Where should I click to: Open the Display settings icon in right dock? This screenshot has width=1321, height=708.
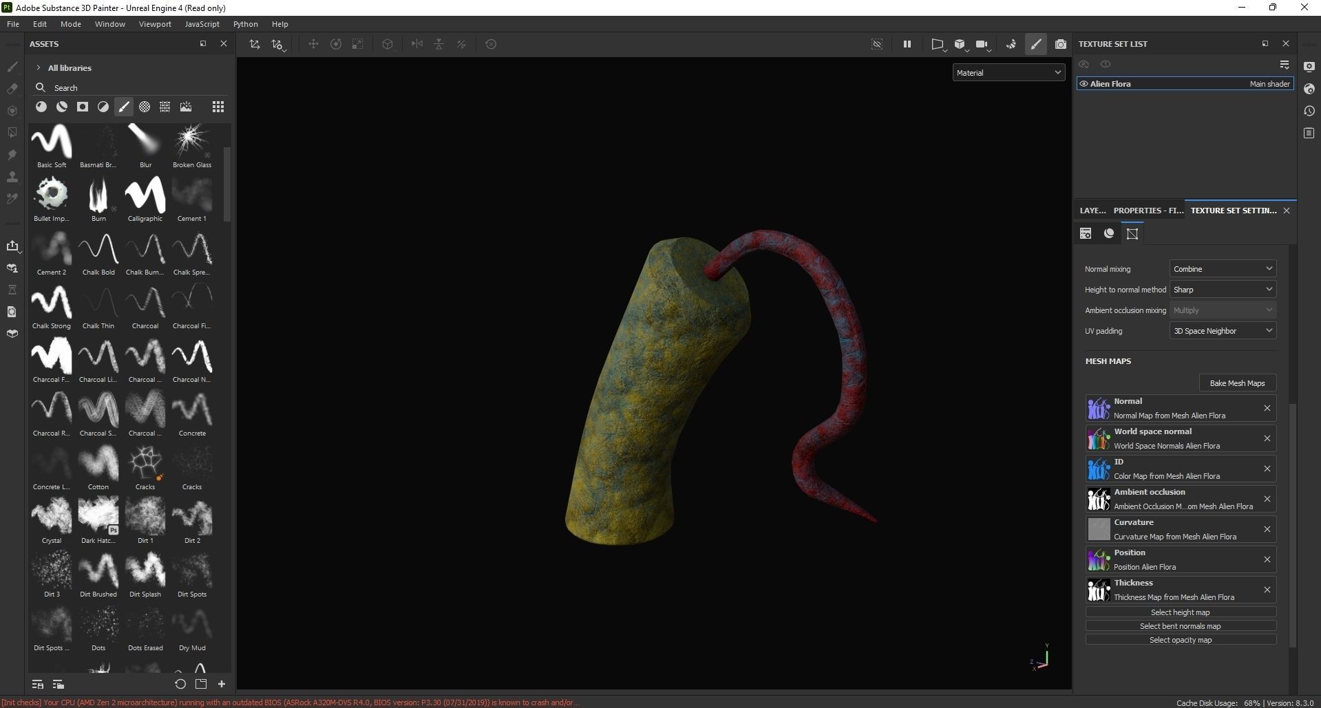click(1309, 67)
